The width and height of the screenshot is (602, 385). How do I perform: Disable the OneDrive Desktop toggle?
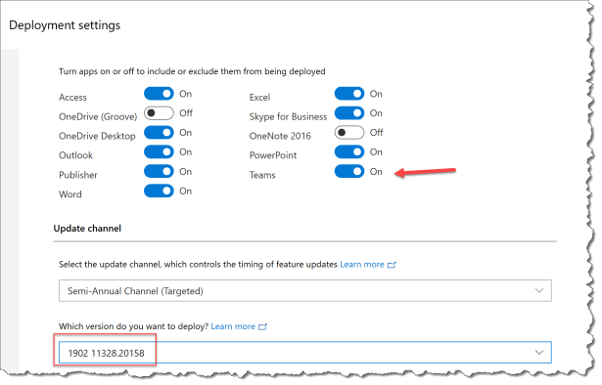pyautogui.click(x=159, y=133)
